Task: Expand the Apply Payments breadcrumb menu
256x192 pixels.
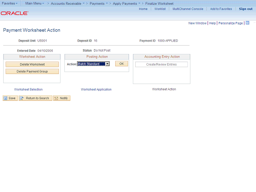Action: (x=126, y=4)
